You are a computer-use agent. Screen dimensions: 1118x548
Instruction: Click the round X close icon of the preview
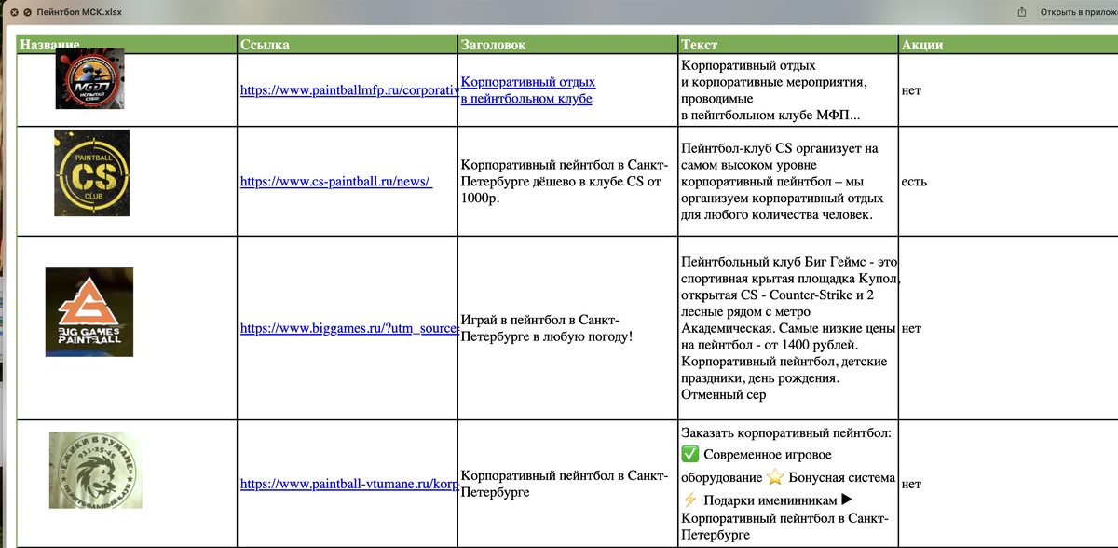(14, 12)
